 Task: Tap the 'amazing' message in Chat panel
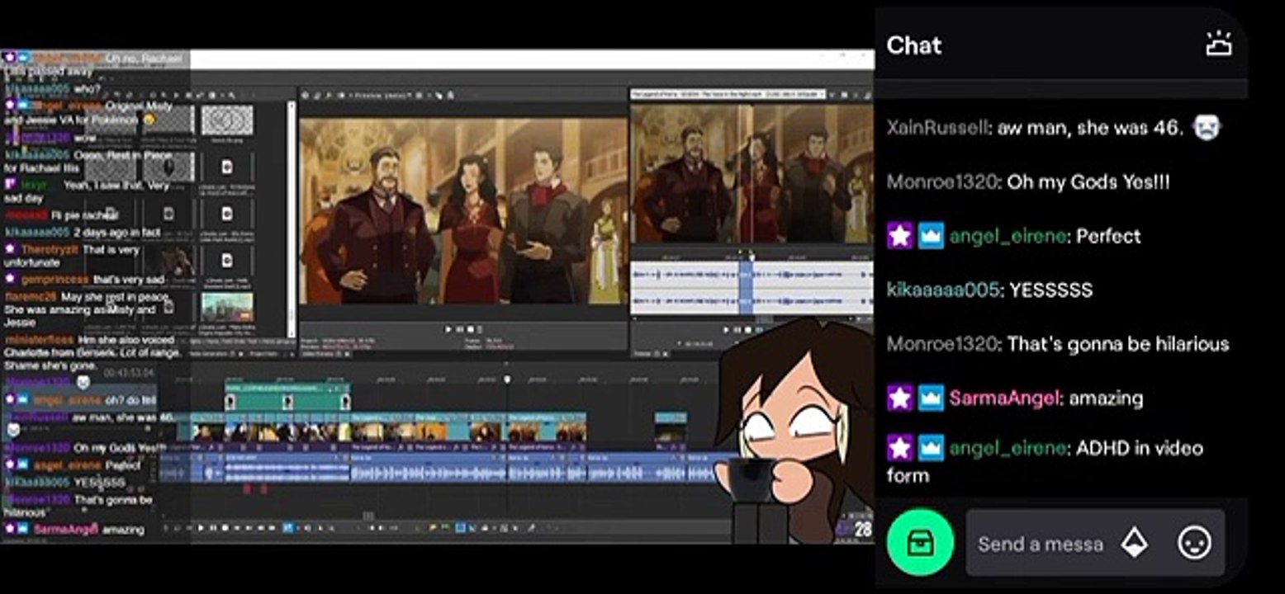tap(1107, 398)
